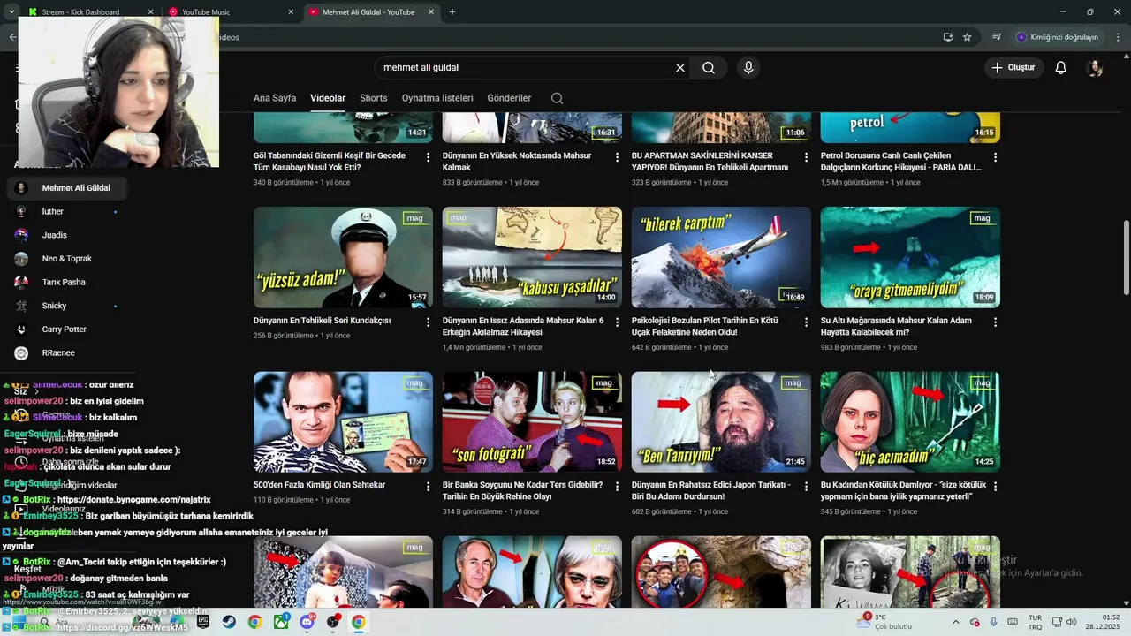Play the "kabusu yaşadılar" video thumbnail
This screenshot has width=1131, height=636.
[x=532, y=257]
